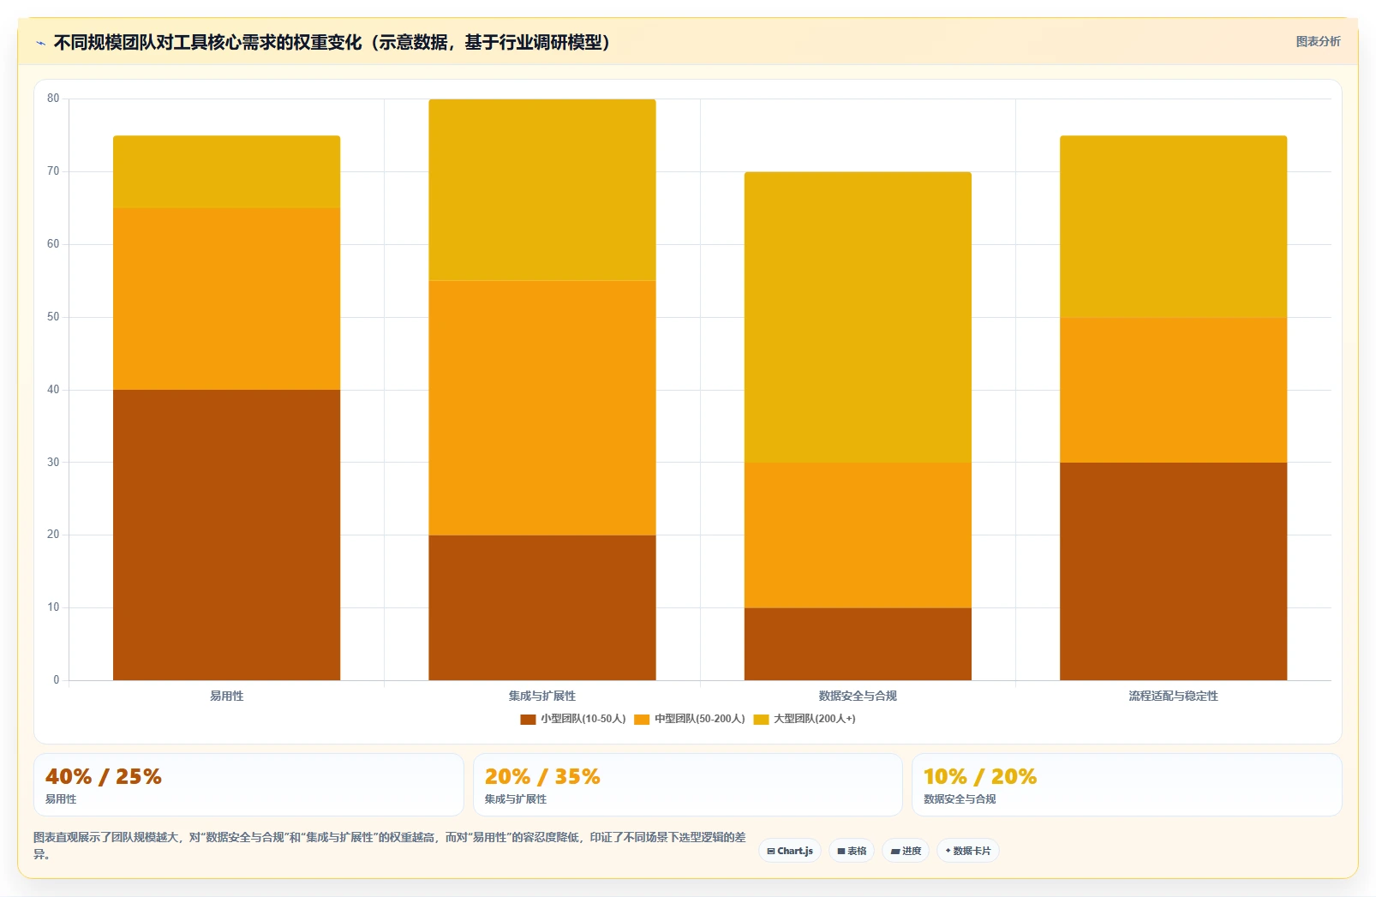The image size is (1376, 897).
Task: Click the orange 数据安全与合规 bar segment
Action: pyautogui.click(x=858, y=535)
